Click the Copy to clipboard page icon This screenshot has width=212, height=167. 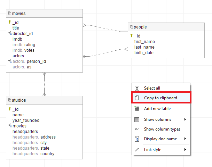pos(137,98)
